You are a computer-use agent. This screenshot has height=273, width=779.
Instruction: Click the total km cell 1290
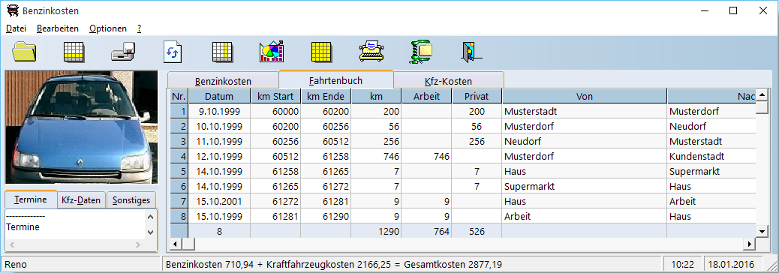[x=376, y=231]
